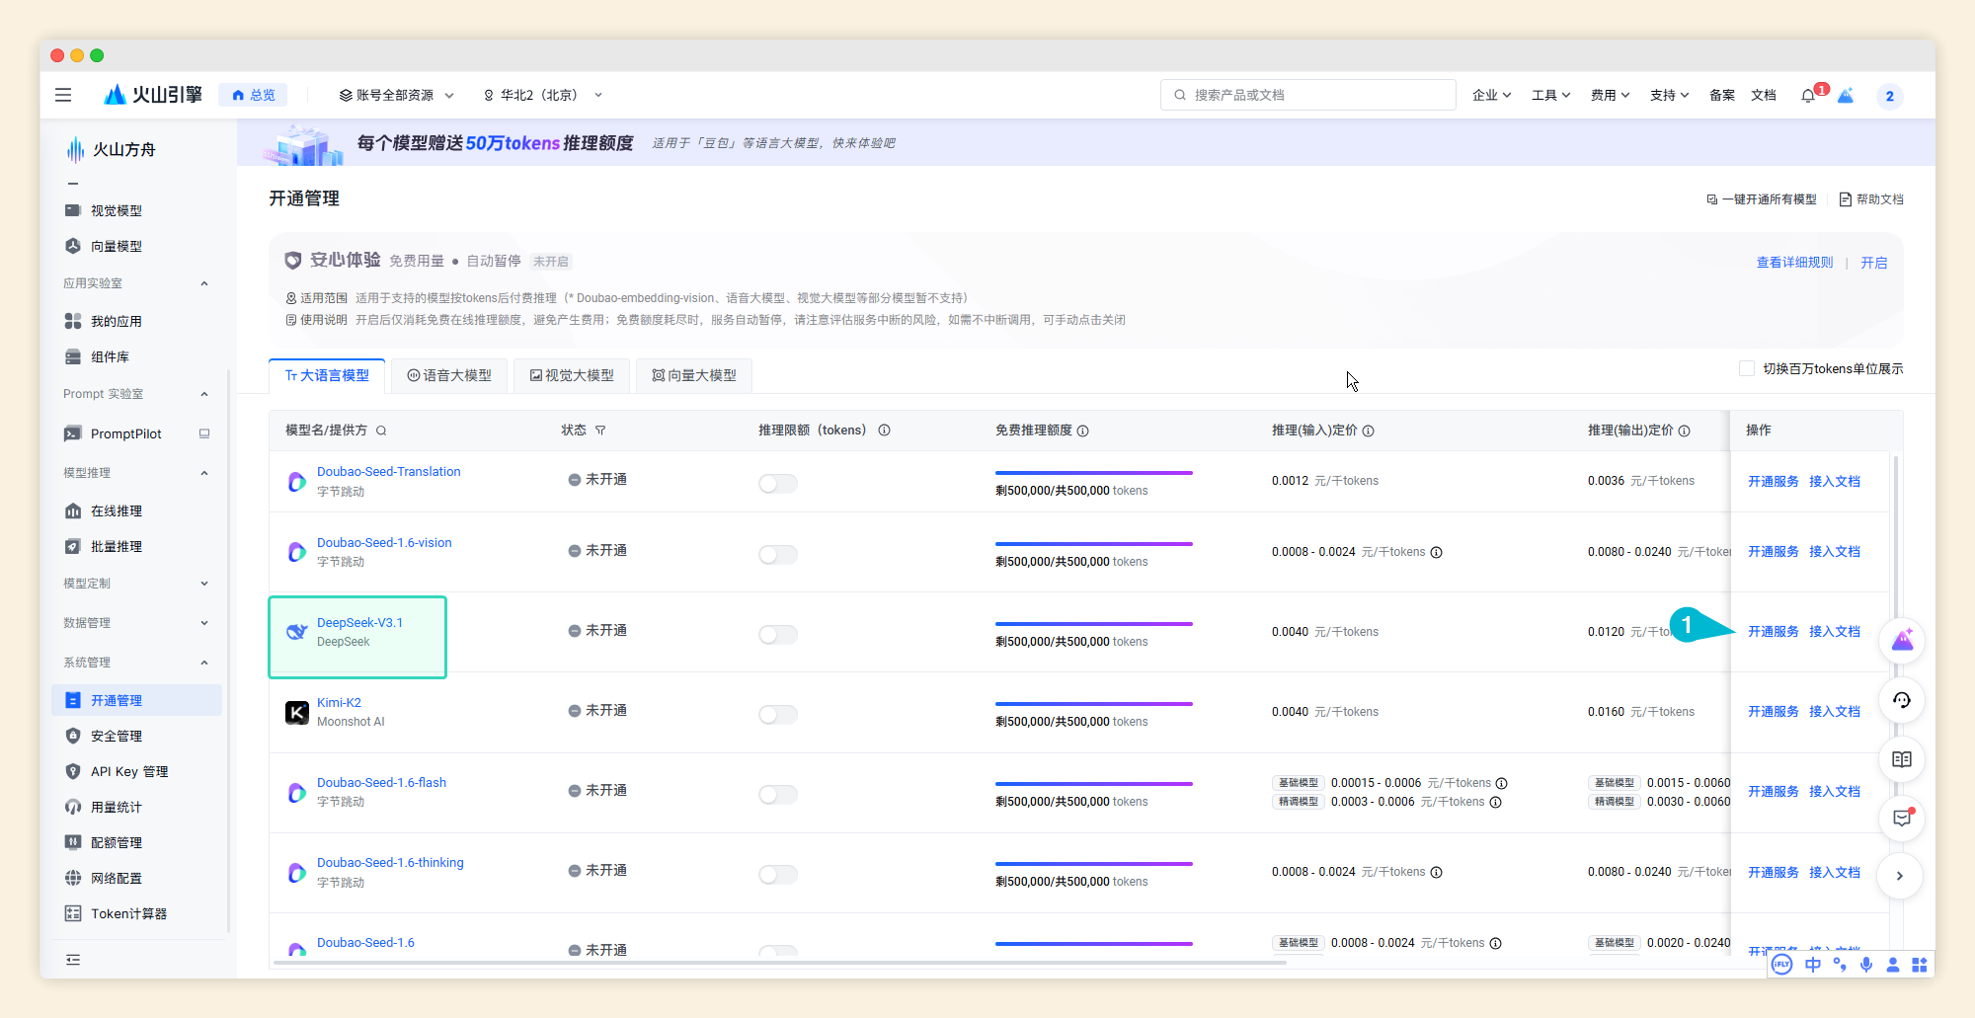Expand the 模型定制 sidebar section
The width and height of the screenshot is (1975, 1018).
coord(135,584)
